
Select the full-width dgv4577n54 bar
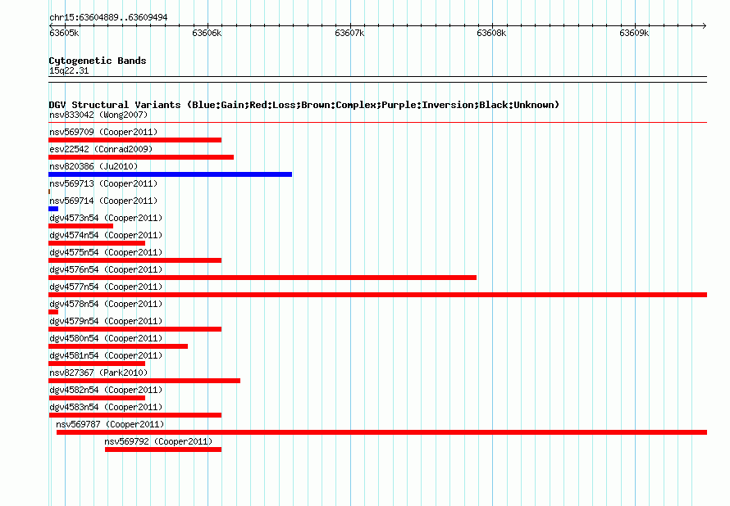point(377,295)
